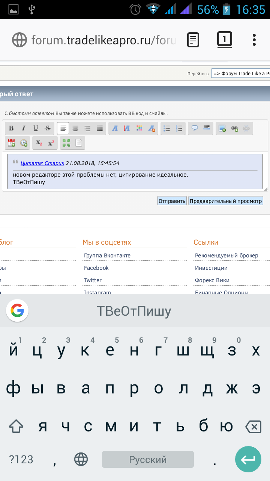The image size is (270, 481).
Task: Insert image icon in toolbar
Action: [x=222, y=129]
